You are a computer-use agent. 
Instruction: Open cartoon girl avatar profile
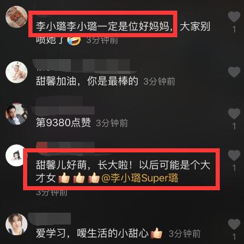click(x=15, y=155)
